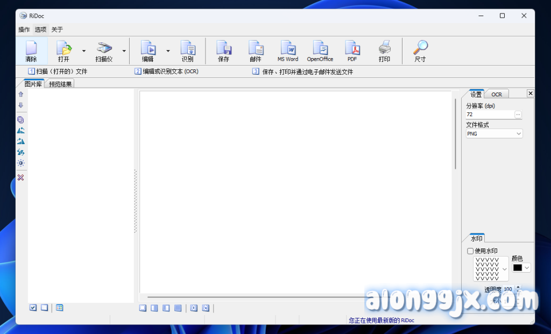Click the 打印 (Print) icon

point(384,51)
